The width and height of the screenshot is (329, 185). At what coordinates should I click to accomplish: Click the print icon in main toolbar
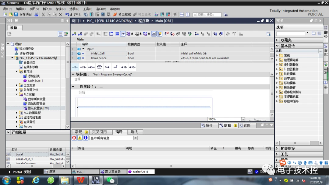click(36, 15)
